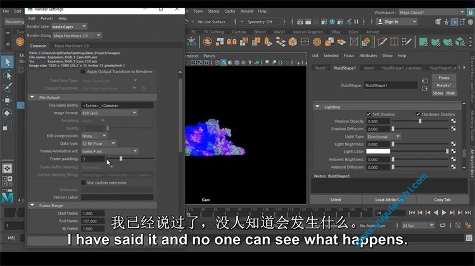Click the Extrude shelf icon
475x266 pixels.
click(268, 42)
